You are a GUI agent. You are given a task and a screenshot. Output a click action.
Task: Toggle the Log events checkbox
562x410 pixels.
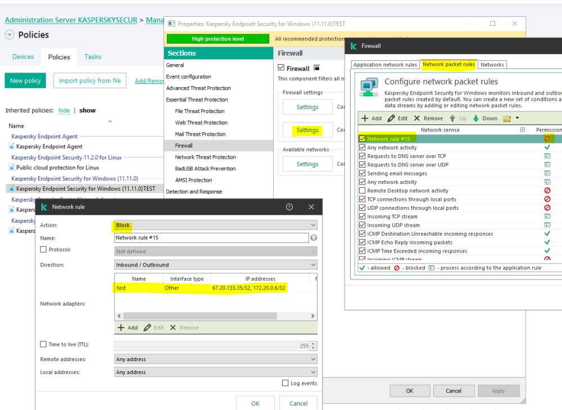click(x=285, y=384)
